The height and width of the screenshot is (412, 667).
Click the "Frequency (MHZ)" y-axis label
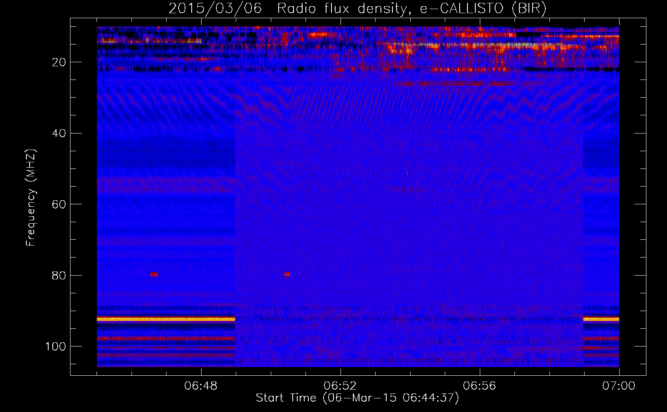point(31,198)
